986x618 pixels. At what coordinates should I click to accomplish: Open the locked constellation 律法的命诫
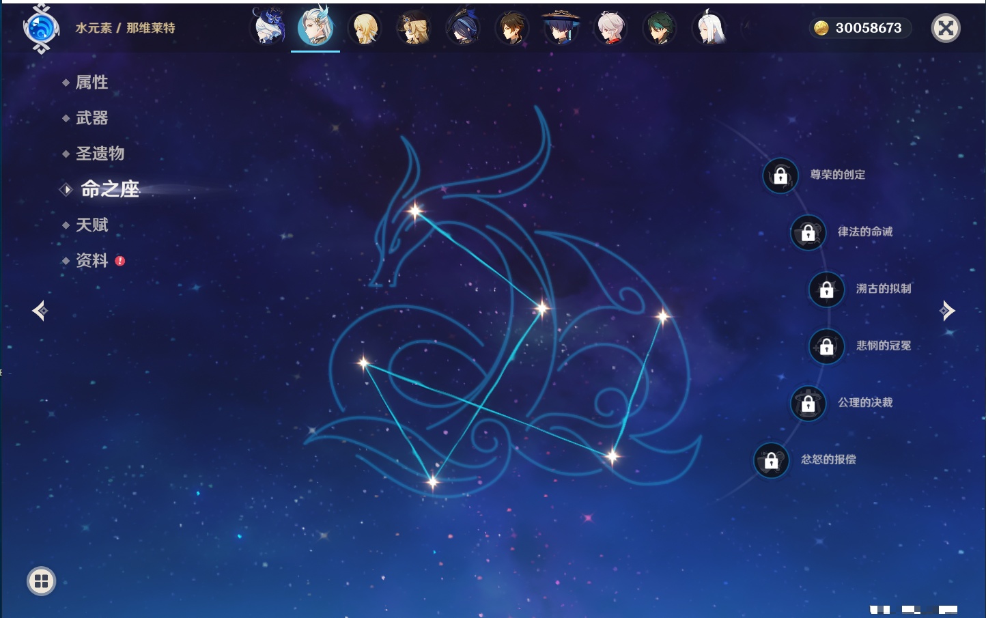808,232
